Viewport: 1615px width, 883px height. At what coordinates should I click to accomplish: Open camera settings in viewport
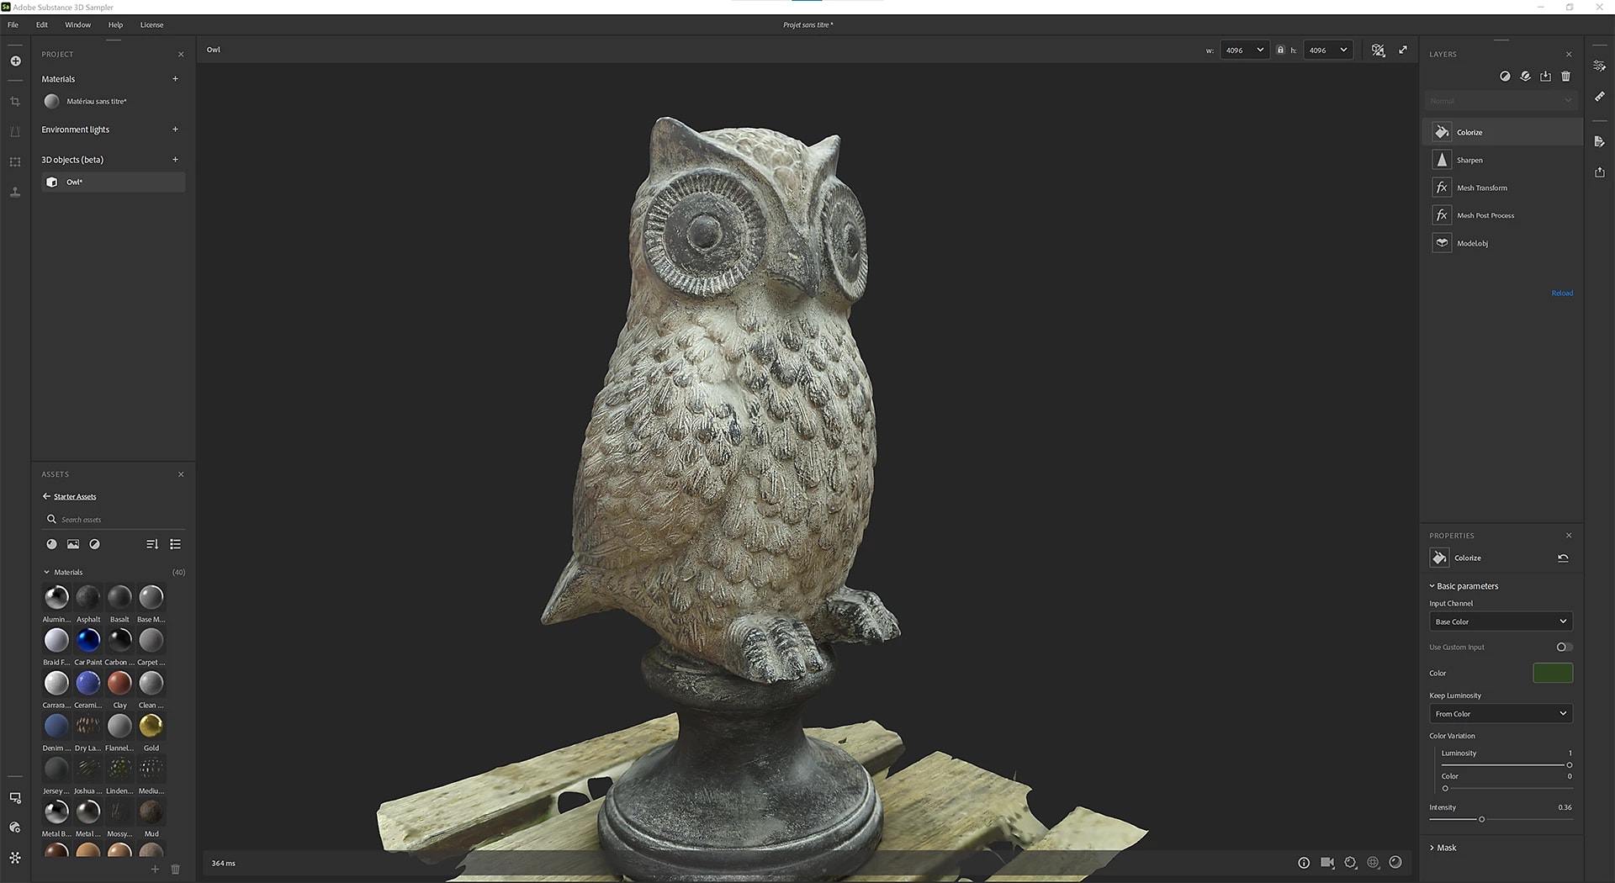1327,863
